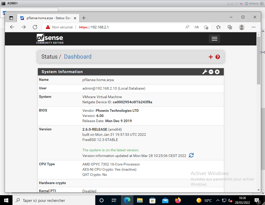
Task: Collapse the System Information widget
Action: [211, 72]
